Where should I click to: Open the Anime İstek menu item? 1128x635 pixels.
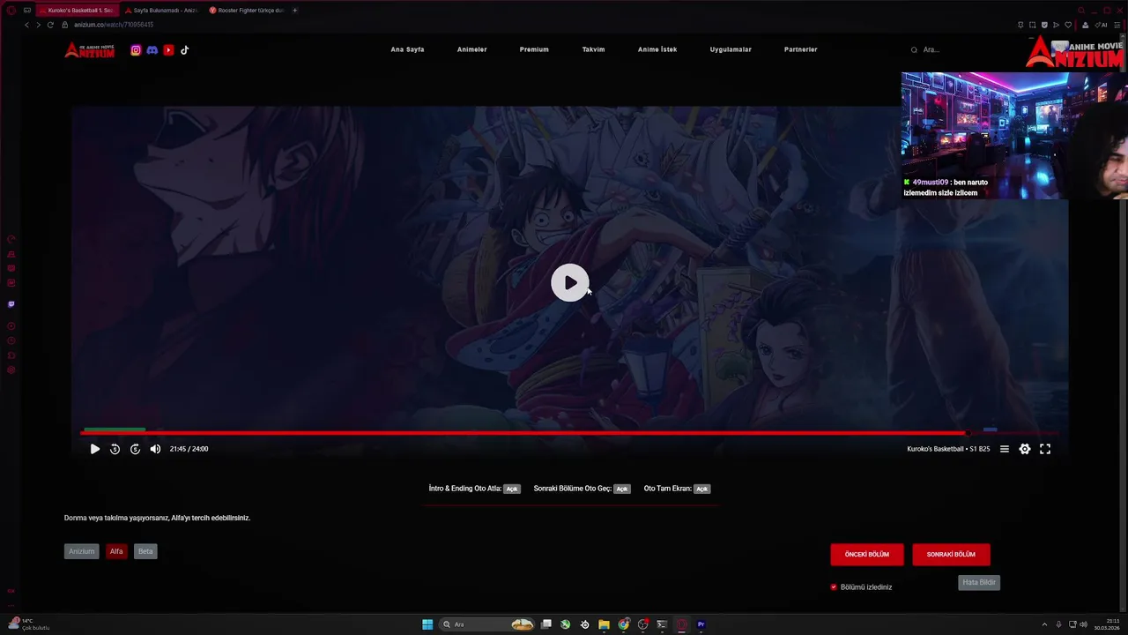click(x=657, y=49)
